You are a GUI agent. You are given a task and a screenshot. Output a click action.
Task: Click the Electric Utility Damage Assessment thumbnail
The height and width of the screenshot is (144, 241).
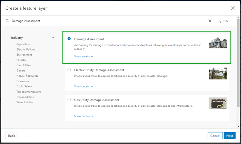[218, 74]
